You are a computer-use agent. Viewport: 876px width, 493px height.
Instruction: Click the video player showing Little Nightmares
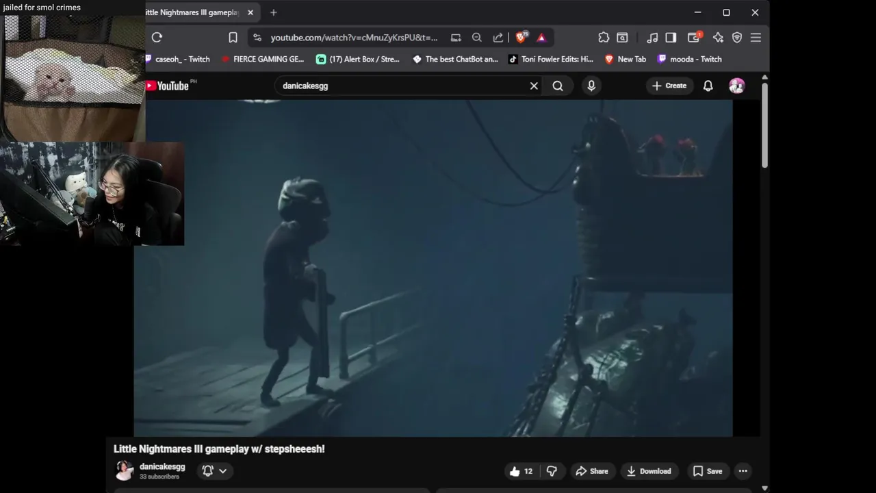click(x=433, y=268)
